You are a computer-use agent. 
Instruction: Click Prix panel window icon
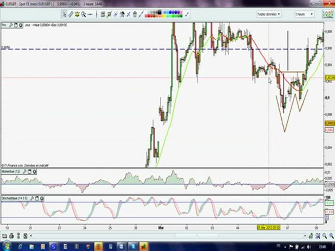(16, 25)
